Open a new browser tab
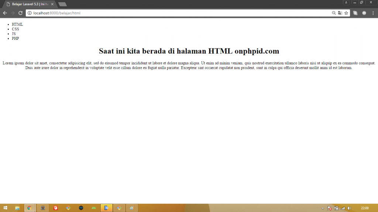The image size is (378, 212). (62, 4)
